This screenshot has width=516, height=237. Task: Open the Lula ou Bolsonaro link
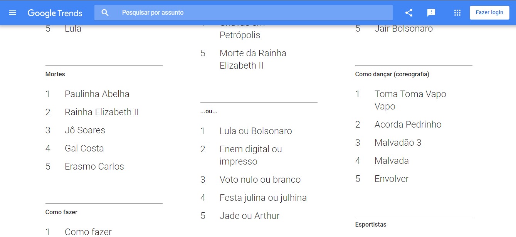256,131
